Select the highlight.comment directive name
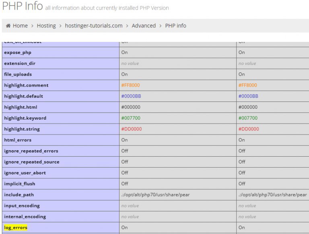Viewport: 309px width, 234px height. coord(26,85)
